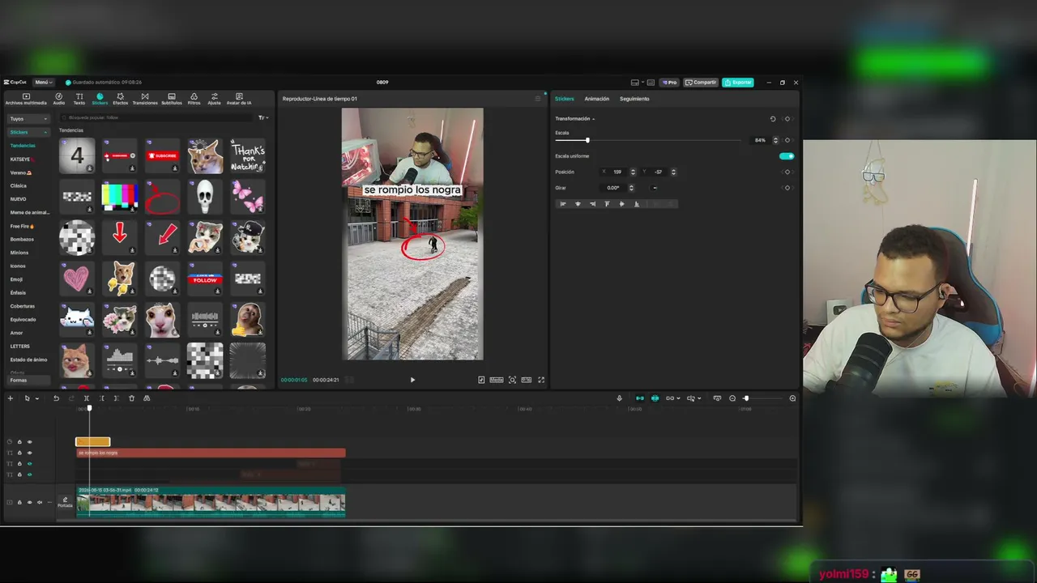Zoom in the timeline with plus icon
This screenshot has height=583, width=1037.
[x=792, y=398]
